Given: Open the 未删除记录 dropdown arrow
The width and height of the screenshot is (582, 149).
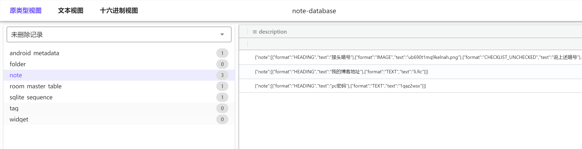Looking at the screenshot, I should point(222,34).
